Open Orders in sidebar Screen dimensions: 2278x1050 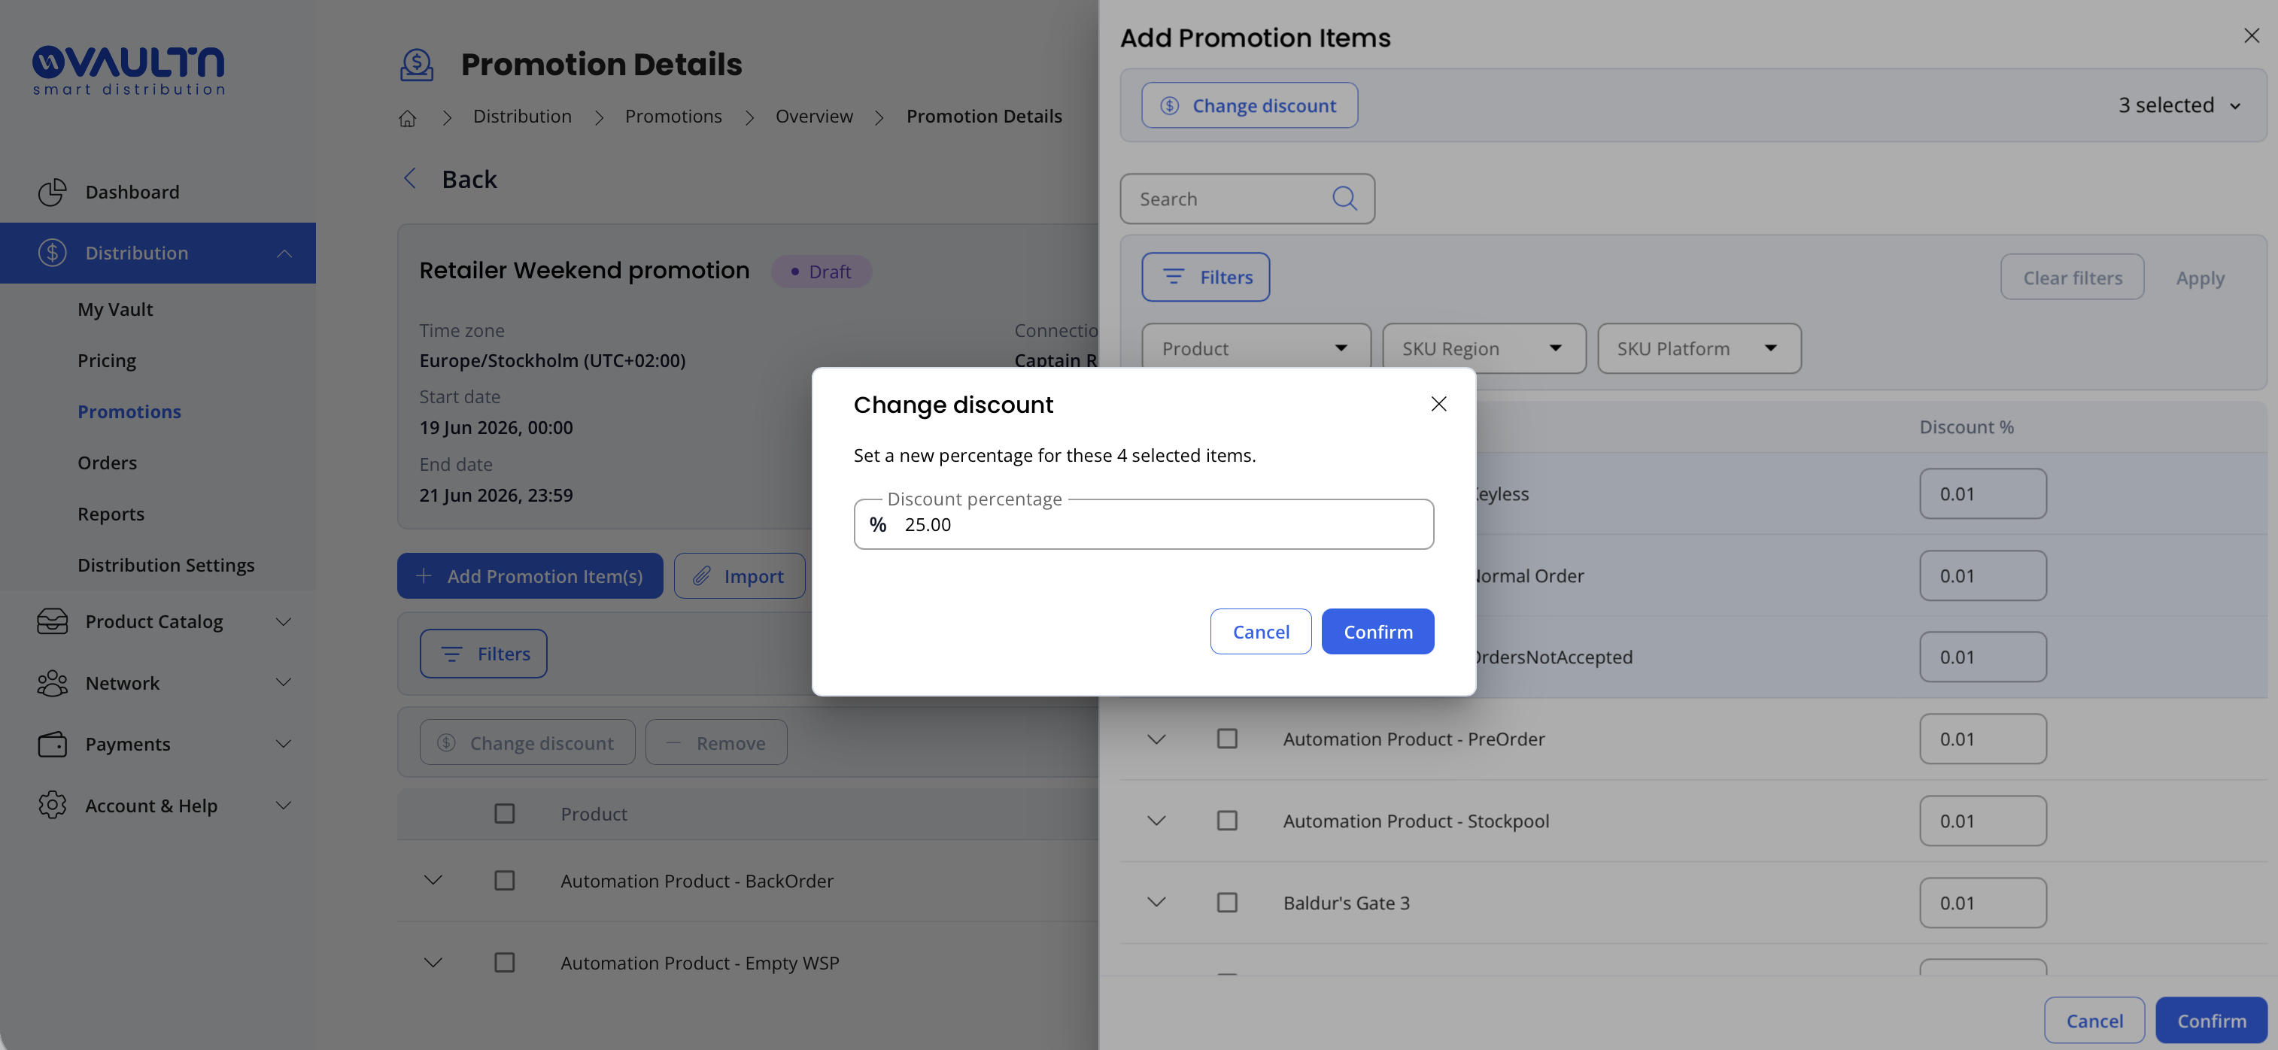click(x=107, y=463)
